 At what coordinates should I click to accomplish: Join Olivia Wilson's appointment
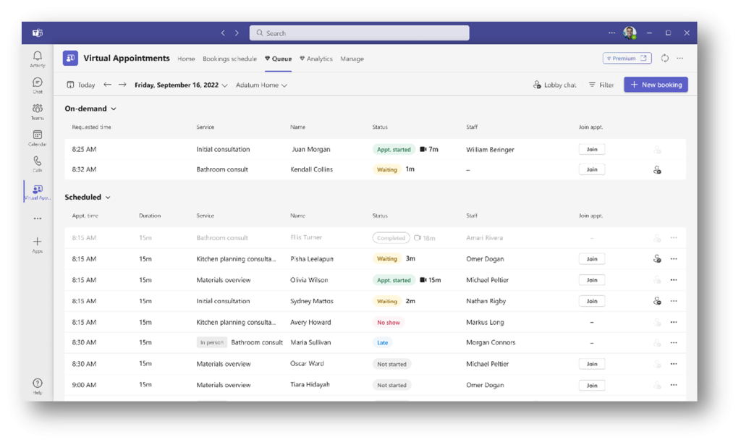pos(592,280)
